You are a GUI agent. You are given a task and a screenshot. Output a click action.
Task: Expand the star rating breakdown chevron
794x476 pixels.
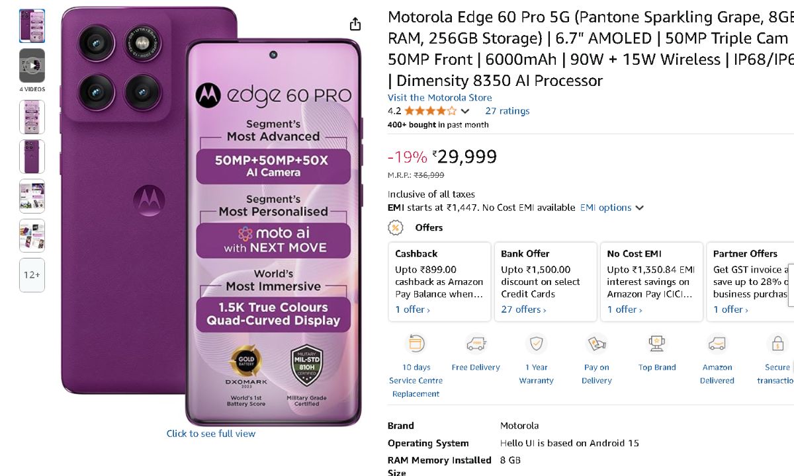tap(465, 111)
